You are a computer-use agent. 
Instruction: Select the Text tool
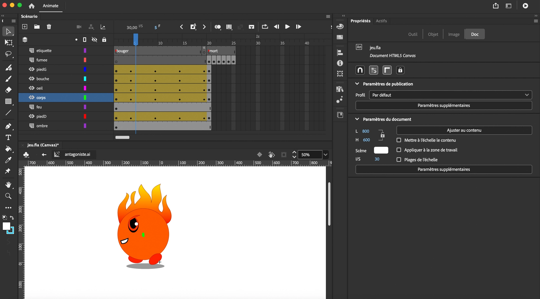pos(8,137)
